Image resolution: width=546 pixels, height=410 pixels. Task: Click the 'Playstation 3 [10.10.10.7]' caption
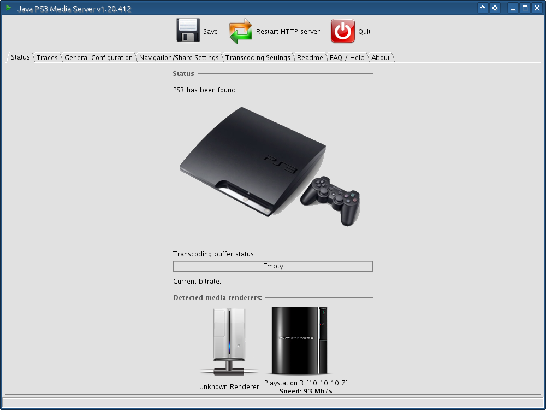click(x=306, y=383)
